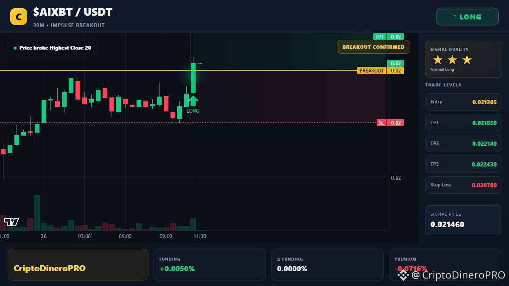Click the TradingView logo on the chart
The image size is (509, 286).
11,222
